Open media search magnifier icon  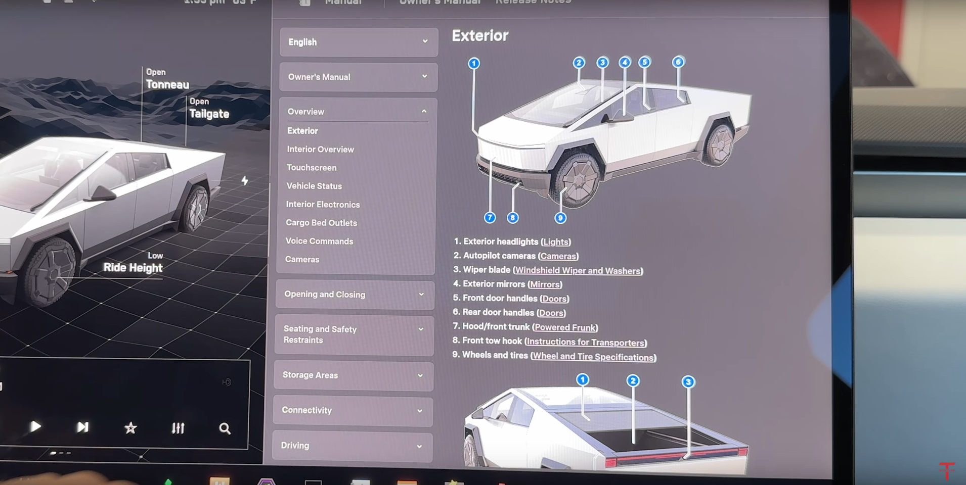pyautogui.click(x=225, y=429)
